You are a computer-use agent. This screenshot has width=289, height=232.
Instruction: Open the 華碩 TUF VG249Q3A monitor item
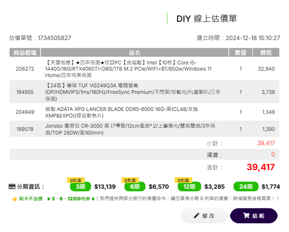click(x=133, y=92)
